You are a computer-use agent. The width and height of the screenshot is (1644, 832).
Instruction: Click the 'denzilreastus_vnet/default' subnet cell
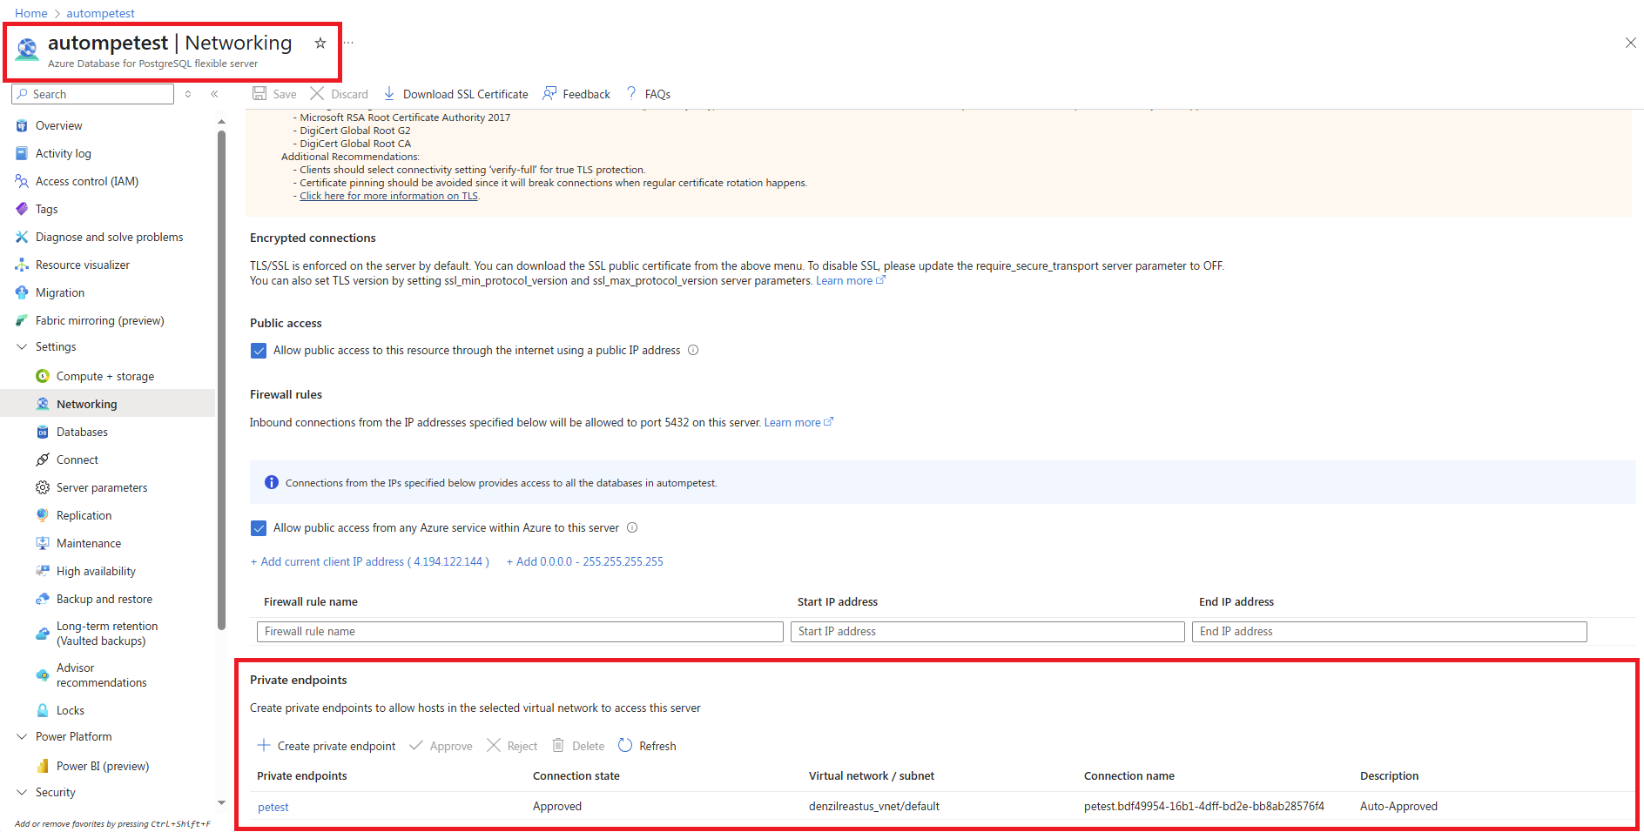point(874,807)
